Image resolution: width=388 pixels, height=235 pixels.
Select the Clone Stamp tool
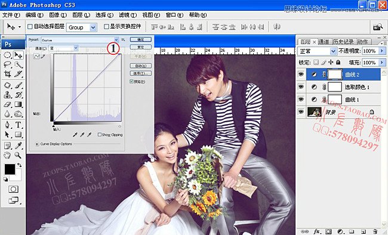pos(7,95)
